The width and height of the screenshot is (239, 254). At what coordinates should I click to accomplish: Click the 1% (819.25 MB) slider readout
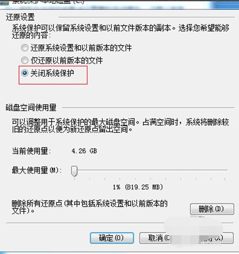[x=138, y=187]
